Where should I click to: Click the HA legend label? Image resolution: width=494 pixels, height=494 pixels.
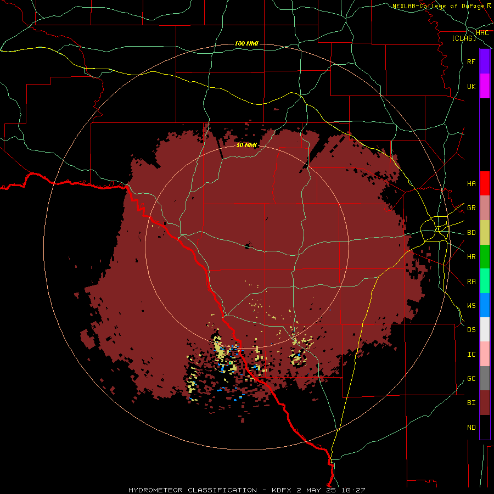[x=471, y=183]
